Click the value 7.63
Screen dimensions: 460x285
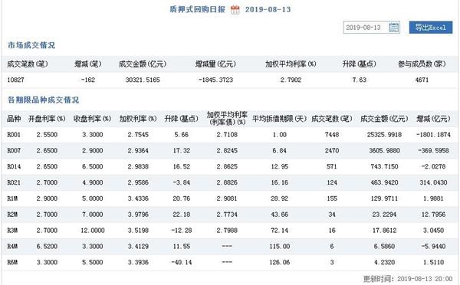tap(359, 80)
